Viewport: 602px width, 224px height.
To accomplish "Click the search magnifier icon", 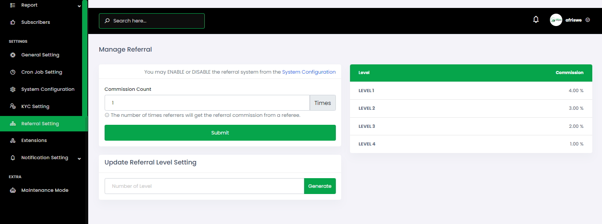I will [107, 21].
